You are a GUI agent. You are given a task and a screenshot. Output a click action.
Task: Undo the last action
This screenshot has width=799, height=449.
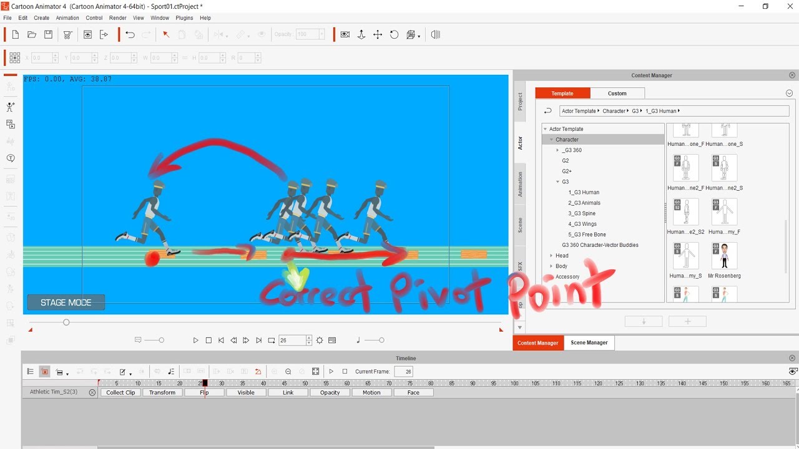130,35
